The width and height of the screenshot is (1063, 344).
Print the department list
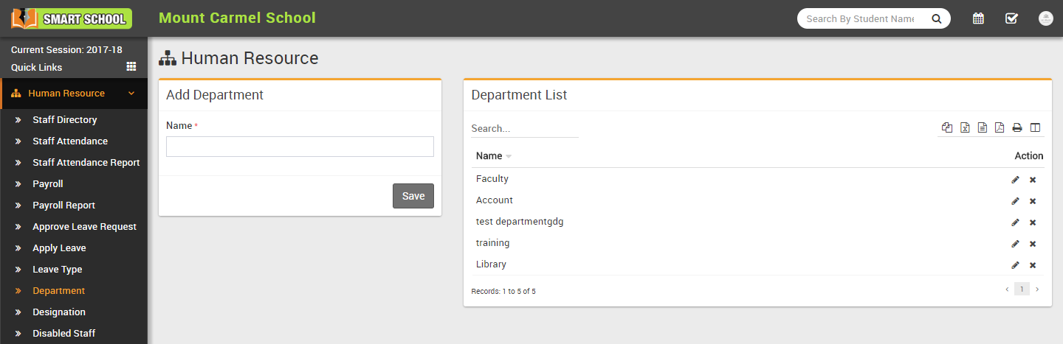1017,127
